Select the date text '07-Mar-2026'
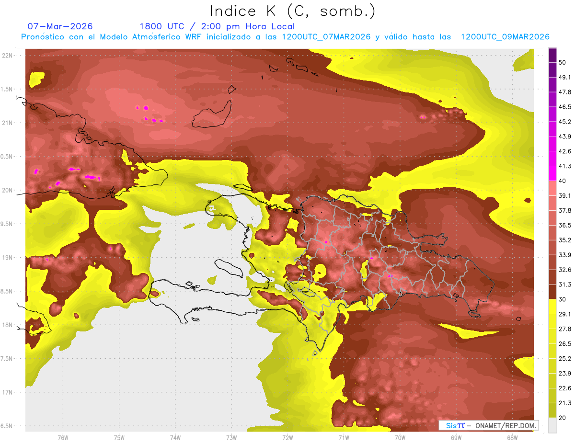Screen dimensions: 575x444 pyautogui.click(x=60, y=26)
